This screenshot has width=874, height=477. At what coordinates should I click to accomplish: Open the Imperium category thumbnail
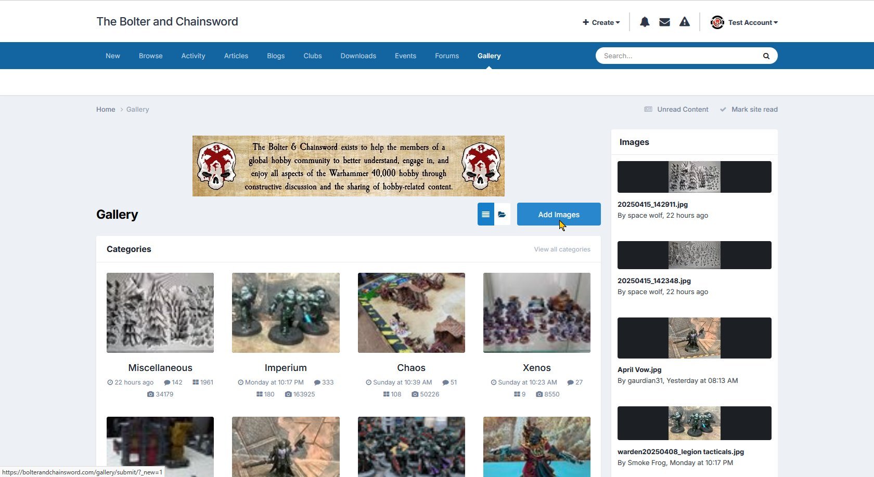click(286, 313)
